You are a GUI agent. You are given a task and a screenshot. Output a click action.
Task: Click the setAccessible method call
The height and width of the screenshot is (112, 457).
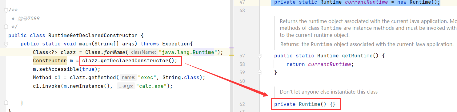pos(59,69)
